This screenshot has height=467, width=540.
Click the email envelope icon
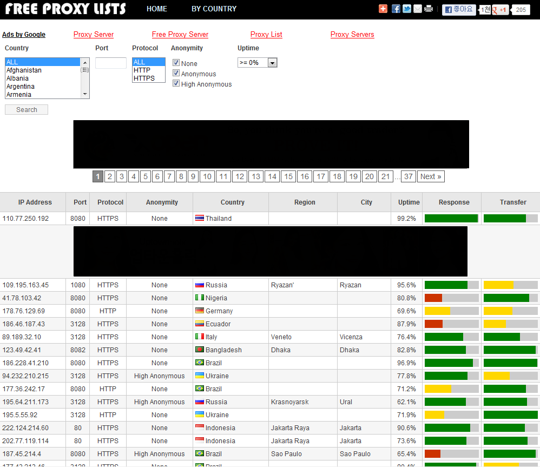[x=417, y=9]
